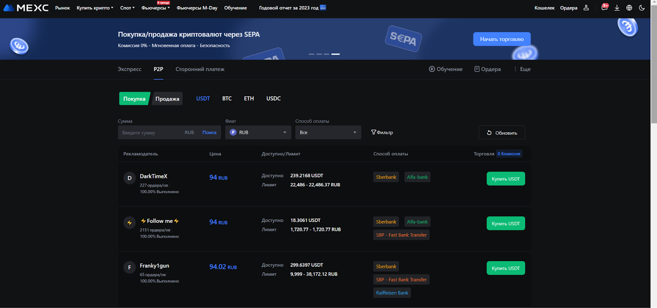Open the user profile icon

(x=586, y=8)
